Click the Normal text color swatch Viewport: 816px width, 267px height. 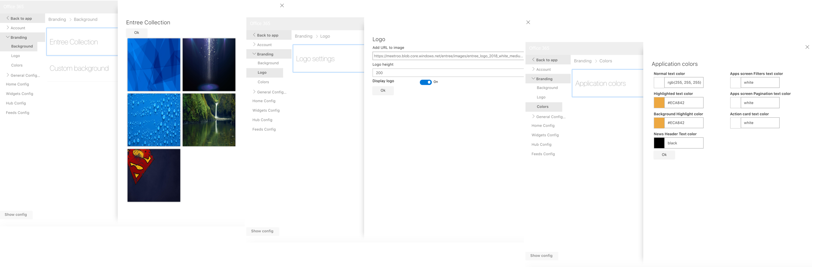[659, 82]
